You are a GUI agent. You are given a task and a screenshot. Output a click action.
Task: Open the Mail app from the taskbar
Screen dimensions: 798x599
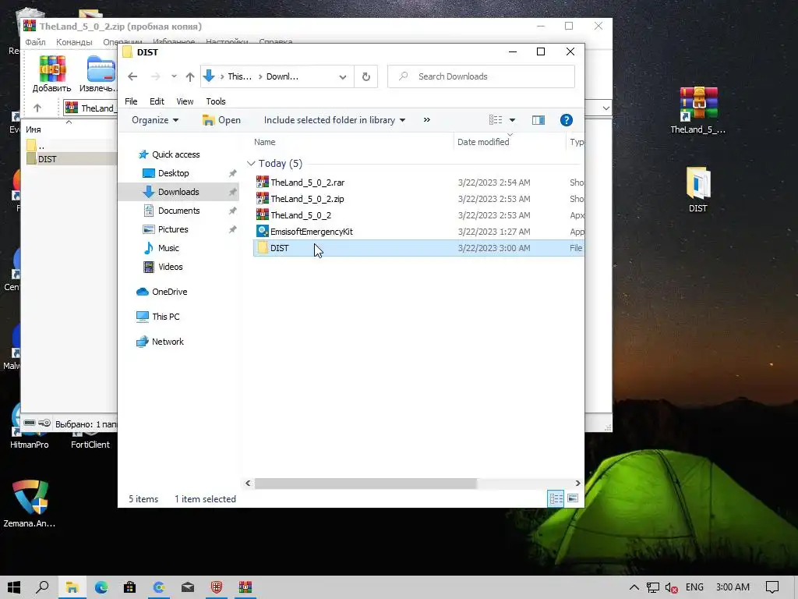[x=188, y=587]
